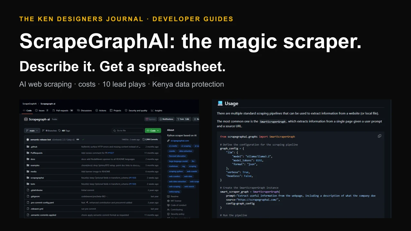Image resolution: width=411 pixels, height=231 pixels.
Task: Open the Projects tab
Action: [x=116, y=110]
